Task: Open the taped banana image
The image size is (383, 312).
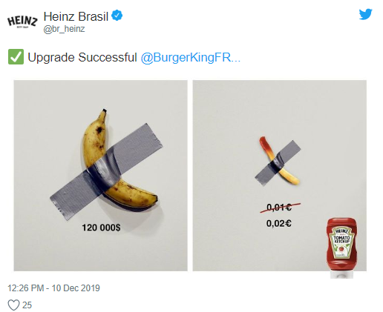Action: point(100,176)
